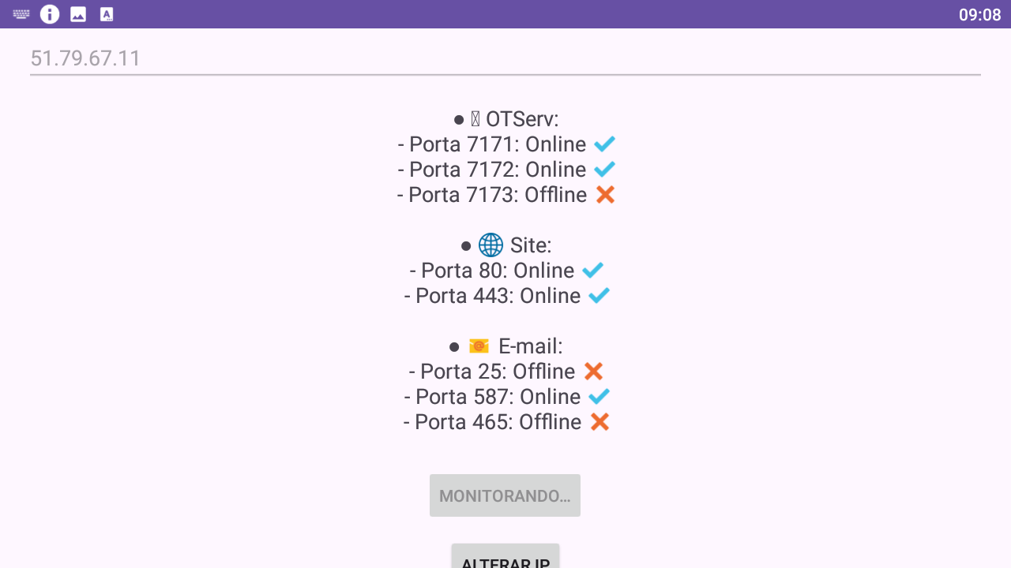Click the checkmark beside Porta 587
This screenshot has width=1011, height=568.
tap(599, 397)
